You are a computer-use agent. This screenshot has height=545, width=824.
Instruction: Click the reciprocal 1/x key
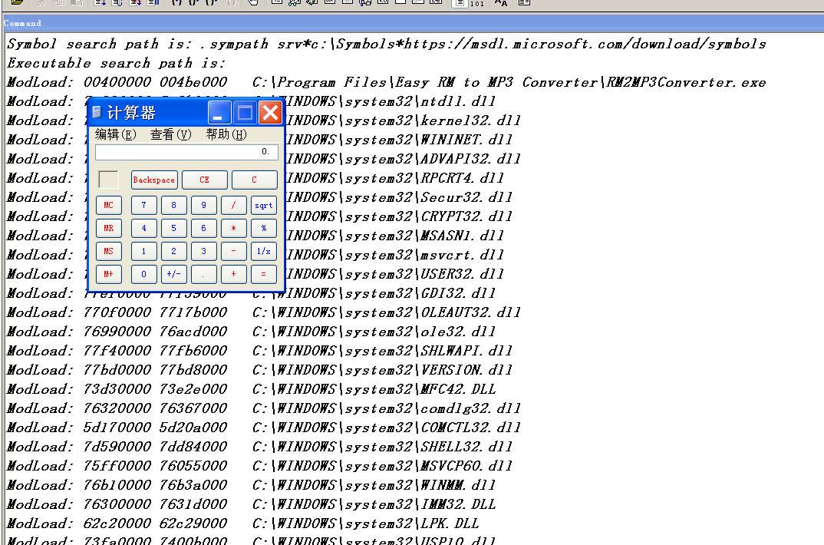tap(264, 251)
